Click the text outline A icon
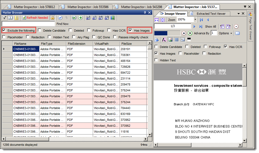Viewport: 259px width, 153px height. (164, 40)
